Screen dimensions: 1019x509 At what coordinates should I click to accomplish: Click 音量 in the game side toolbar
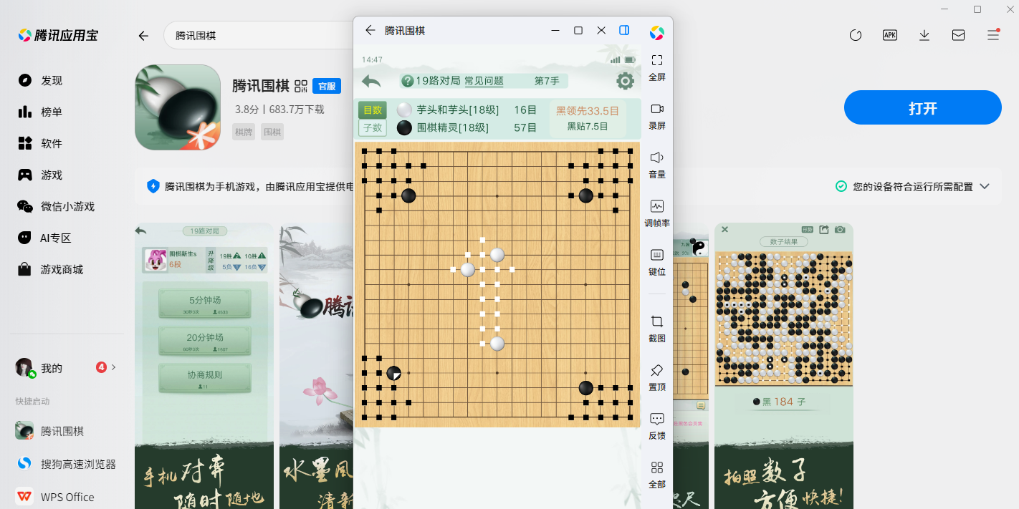click(657, 164)
